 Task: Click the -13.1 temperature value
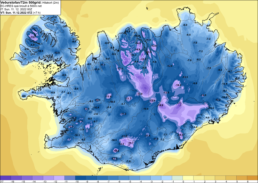pyautogui.click(x=120, y=68)
